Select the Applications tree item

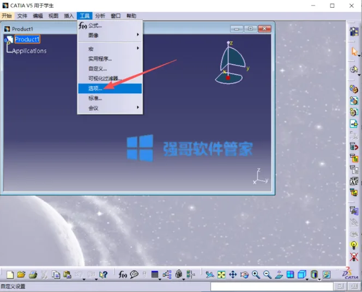click(29, 51)
